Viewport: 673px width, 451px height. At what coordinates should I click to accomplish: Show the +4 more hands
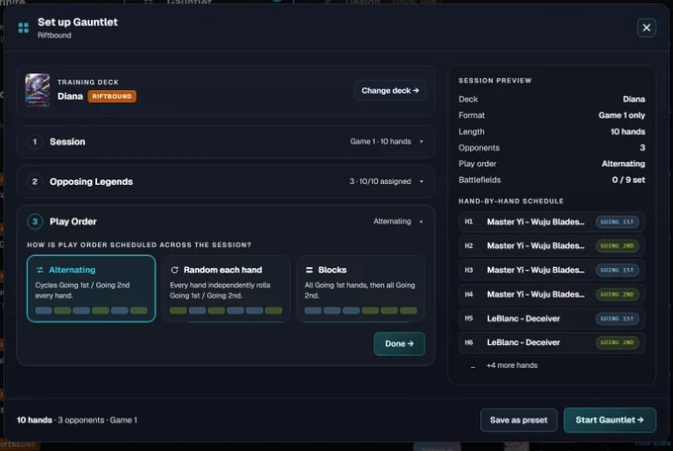[512, 365]
